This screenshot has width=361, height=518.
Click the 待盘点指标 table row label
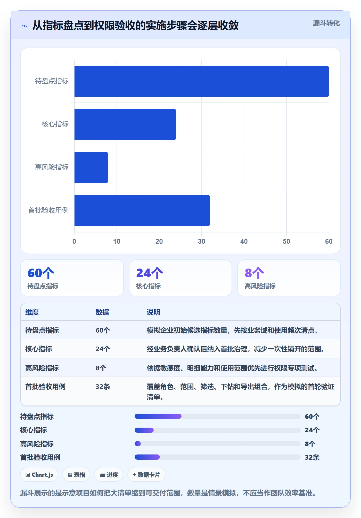click(42, 330)
